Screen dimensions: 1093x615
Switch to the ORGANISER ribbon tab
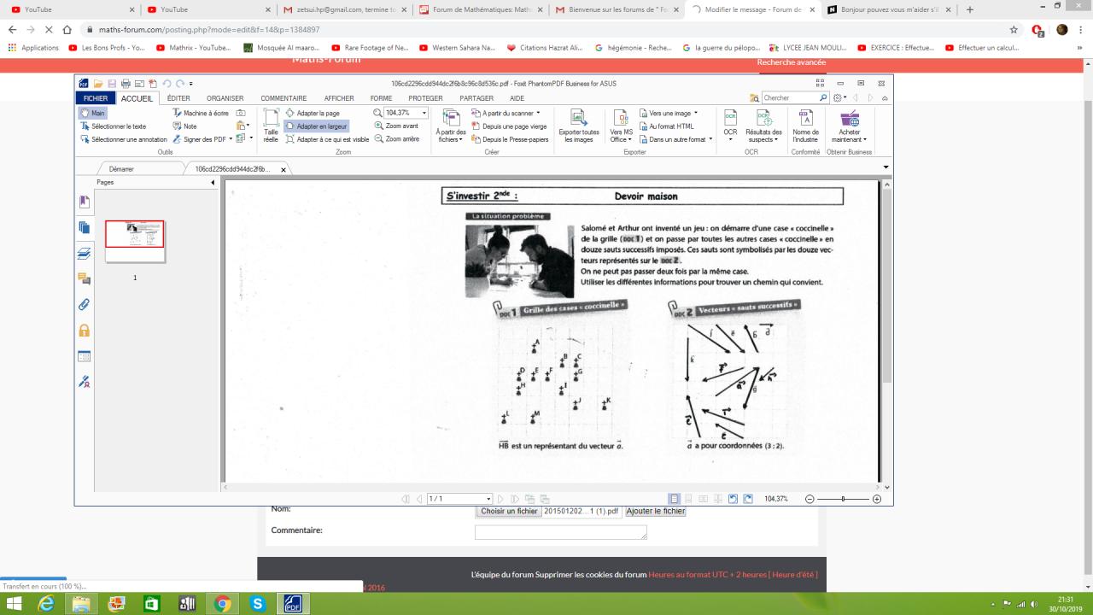(x=225, y=98)
